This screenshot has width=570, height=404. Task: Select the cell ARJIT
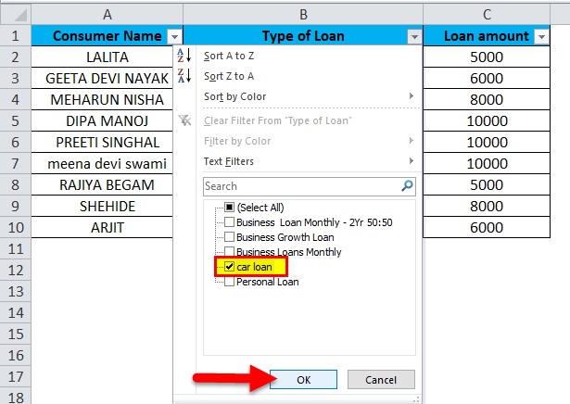pos(102,227)
